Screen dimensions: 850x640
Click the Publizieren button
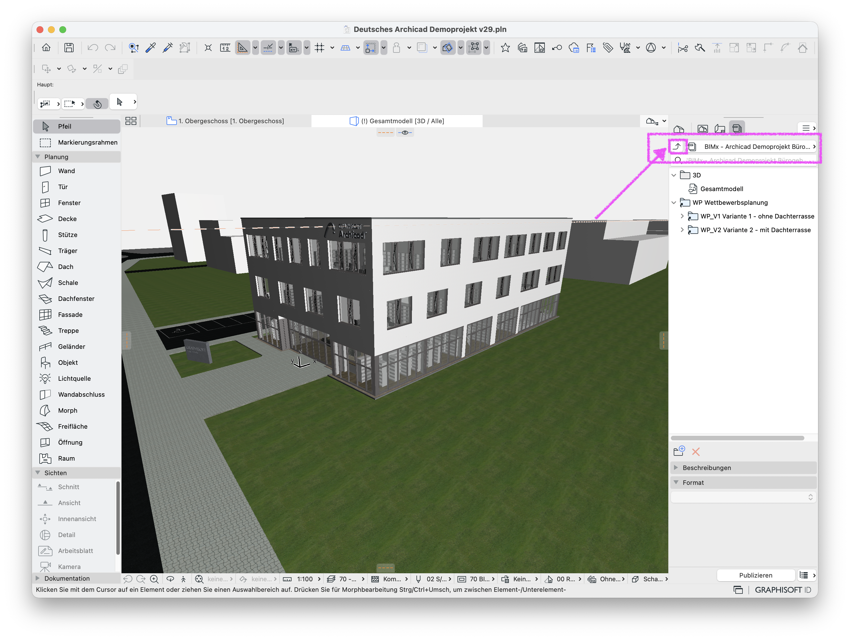pyautogui.click(x=756, y=575)
